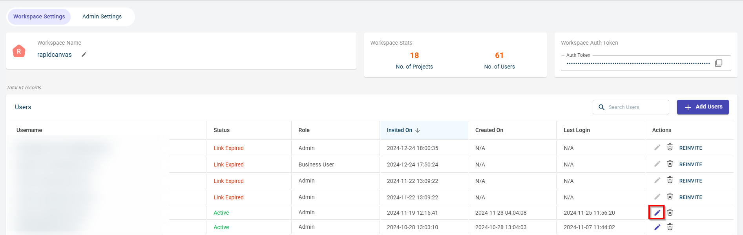Switch to Admin Settings tab
Viewport: 743px width, 235px height.
click(102, 16)
